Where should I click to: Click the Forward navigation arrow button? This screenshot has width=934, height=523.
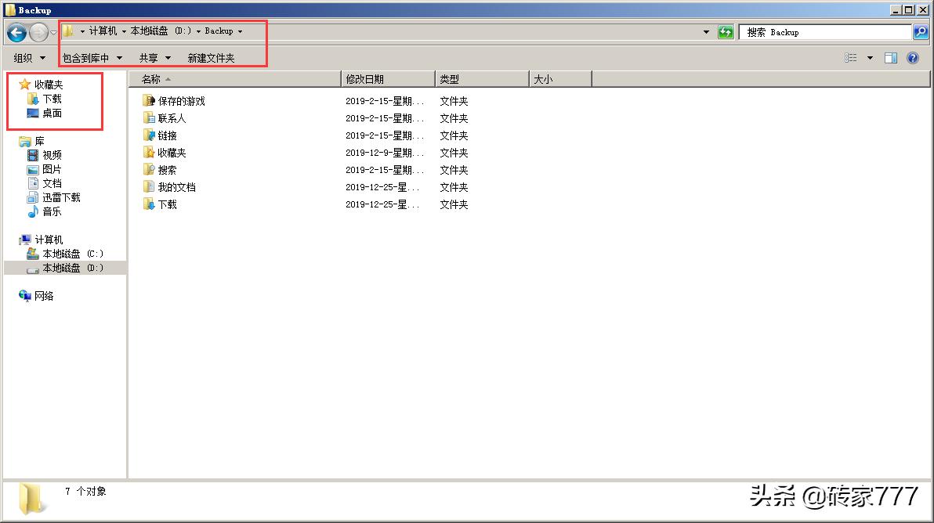tap(38, 32)
